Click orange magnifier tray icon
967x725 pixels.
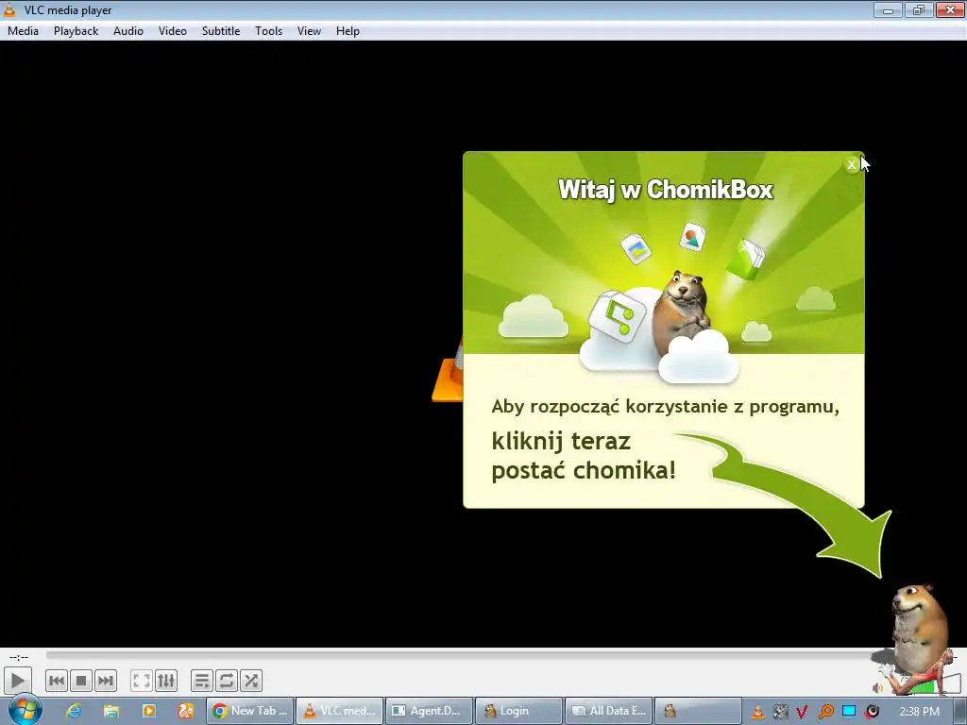tap(825, 712)
